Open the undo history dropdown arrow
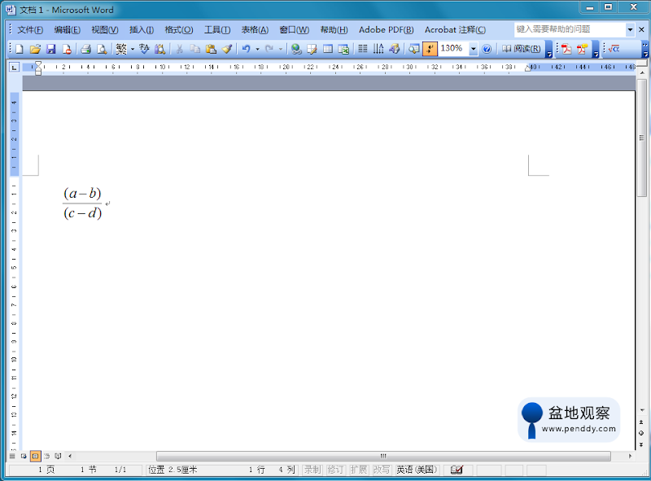Viewport: 651px width, 481px height. pyautogui.click(x=257, y=49)
